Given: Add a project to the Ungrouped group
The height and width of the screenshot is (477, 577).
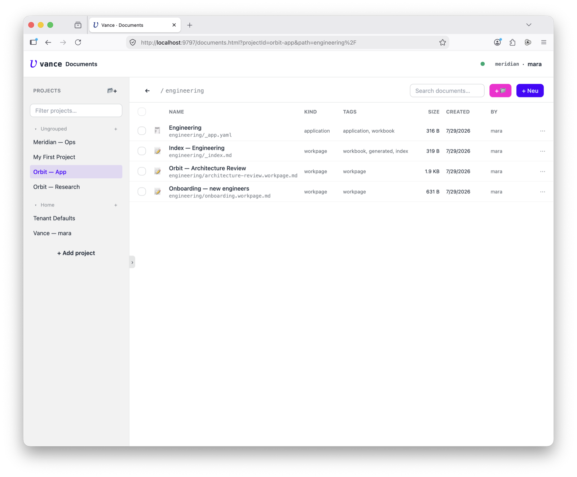Looking at the screenshot, I should (x=116, y=129).
